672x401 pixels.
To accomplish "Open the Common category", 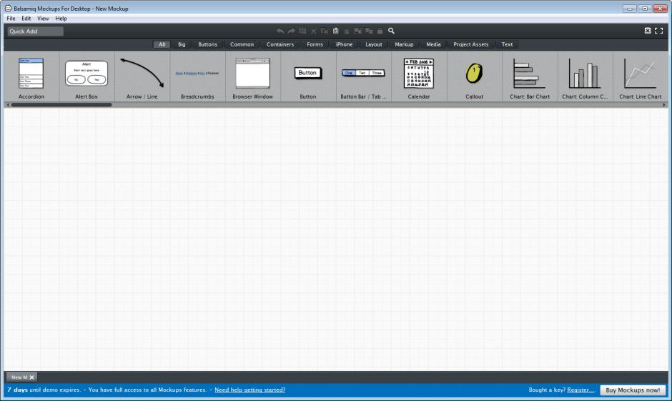I will click(x=242, y=44).
